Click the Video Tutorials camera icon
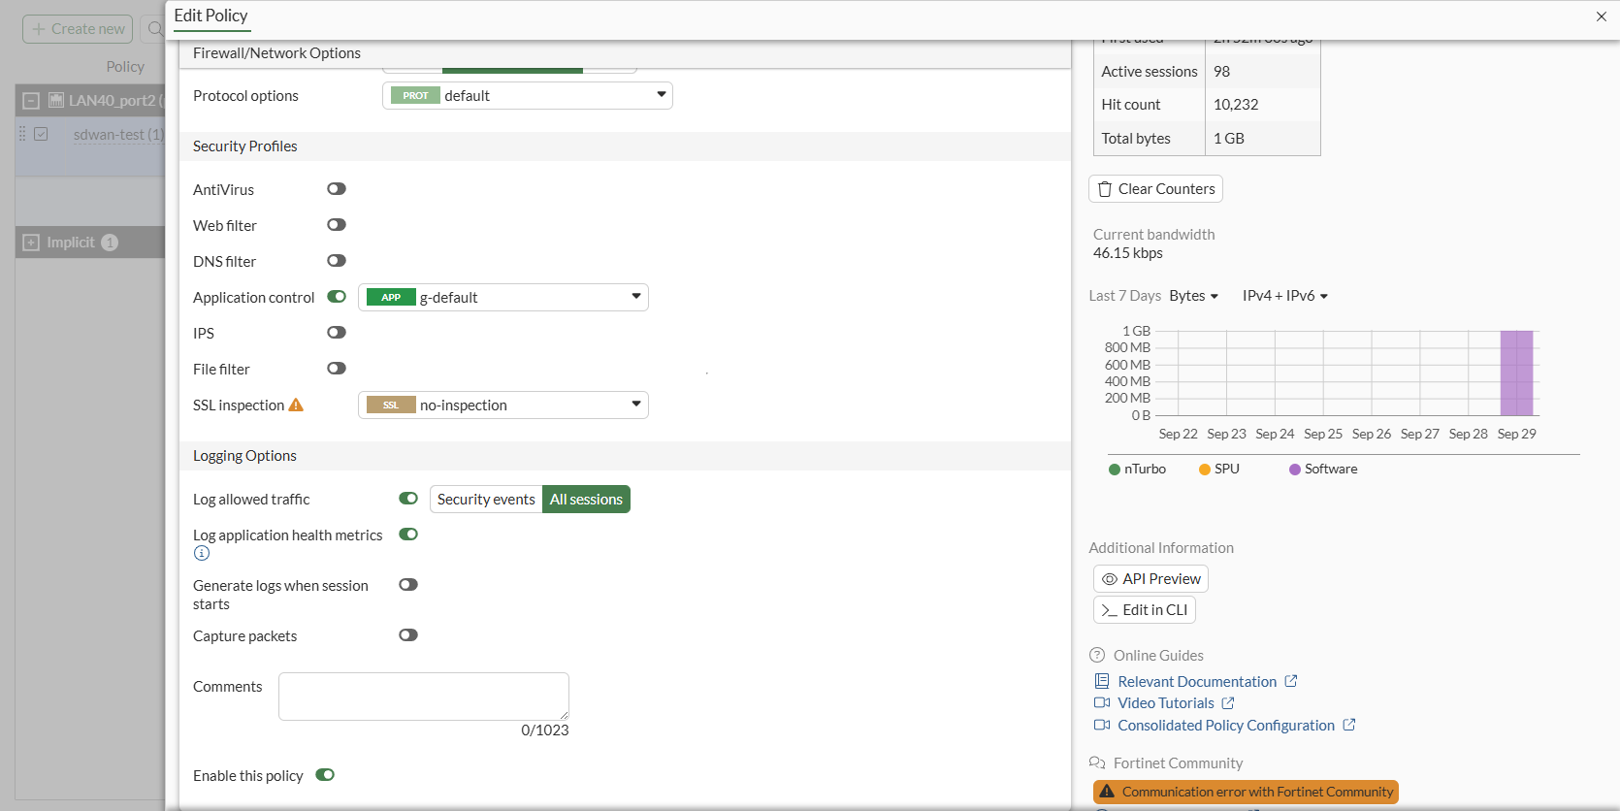 tap(1102, 702)
